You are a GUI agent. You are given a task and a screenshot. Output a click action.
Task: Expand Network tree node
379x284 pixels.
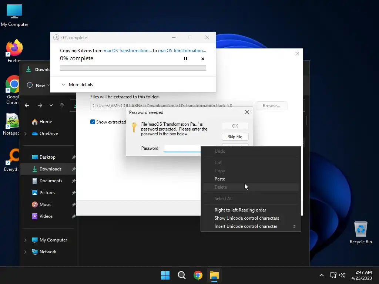(26, 252)
